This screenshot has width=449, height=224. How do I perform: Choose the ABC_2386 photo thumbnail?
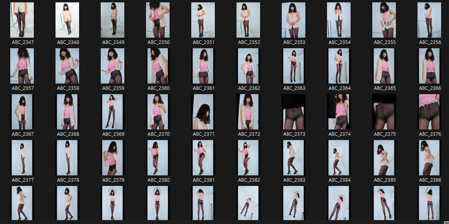click(x=430, y=158)
